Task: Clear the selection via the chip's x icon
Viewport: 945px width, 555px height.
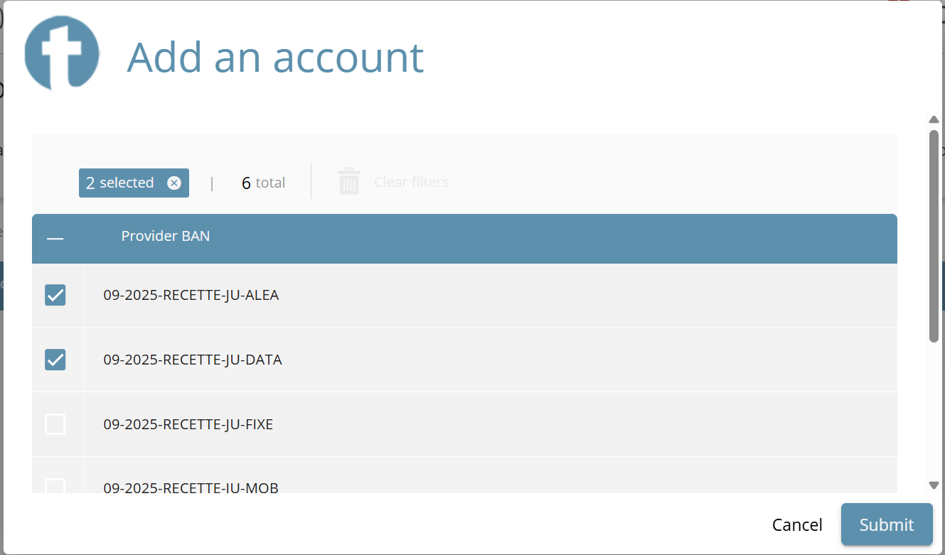Action: [174, 183]
